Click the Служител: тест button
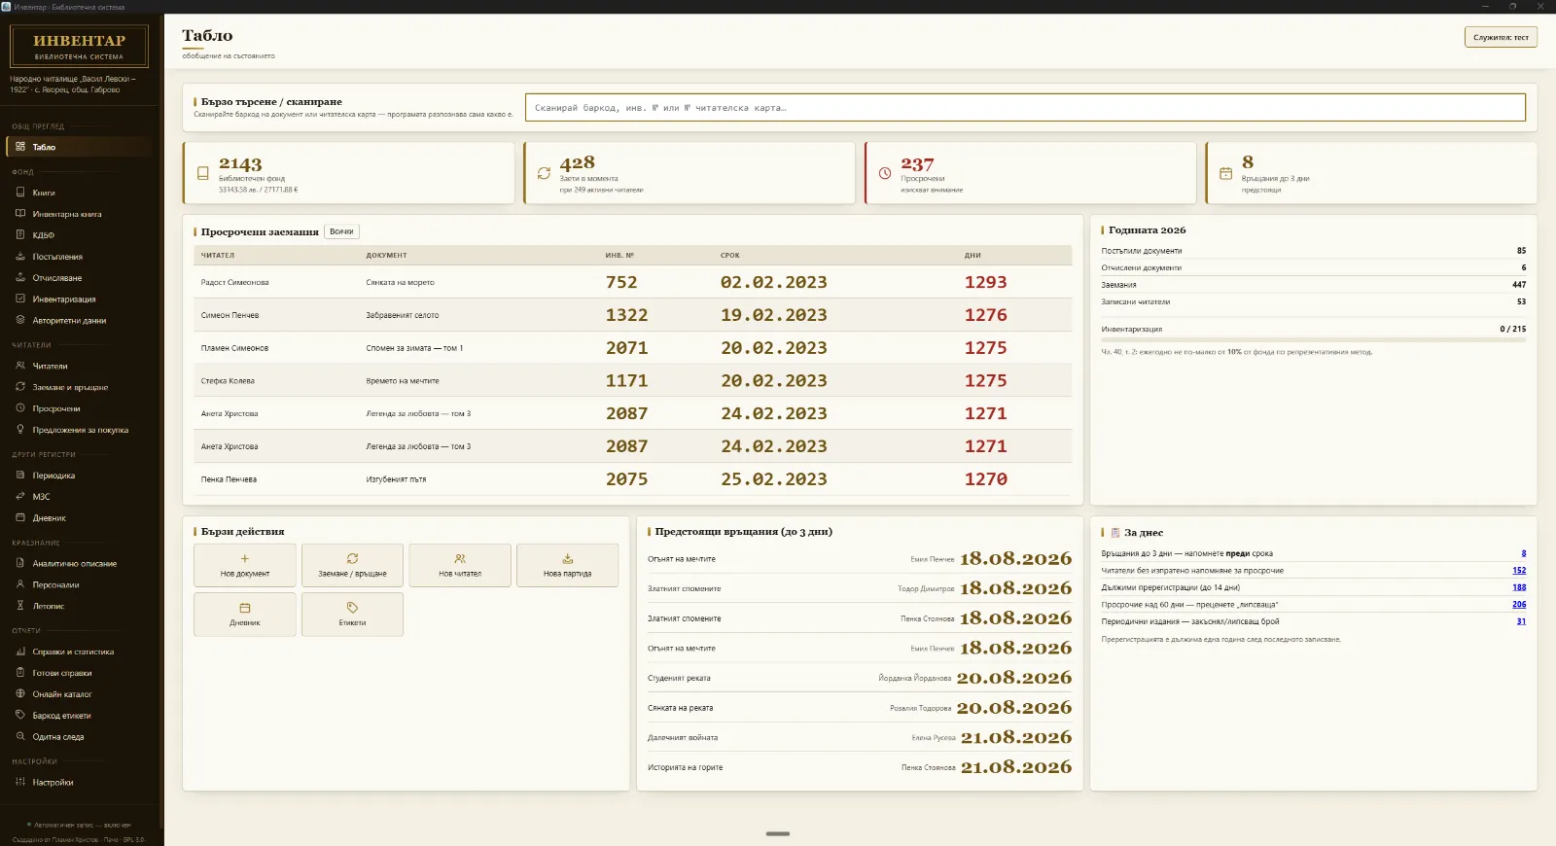This screenshot has width=1556, height=846. (x=1501, y=37)
